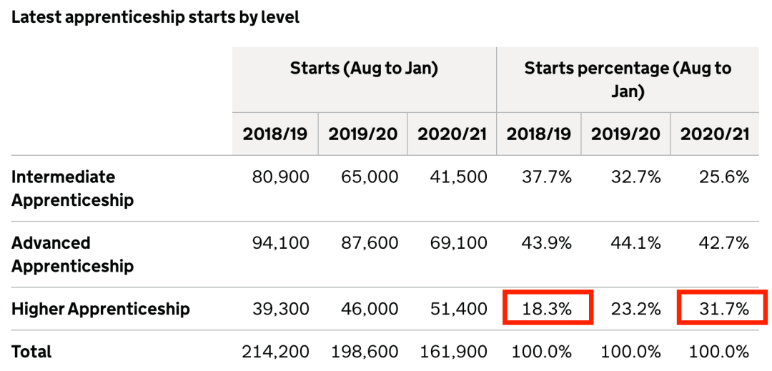772x371 pixels.
Task: Click the Higher Apprenticeship row label
Action: tap(101, 309)
